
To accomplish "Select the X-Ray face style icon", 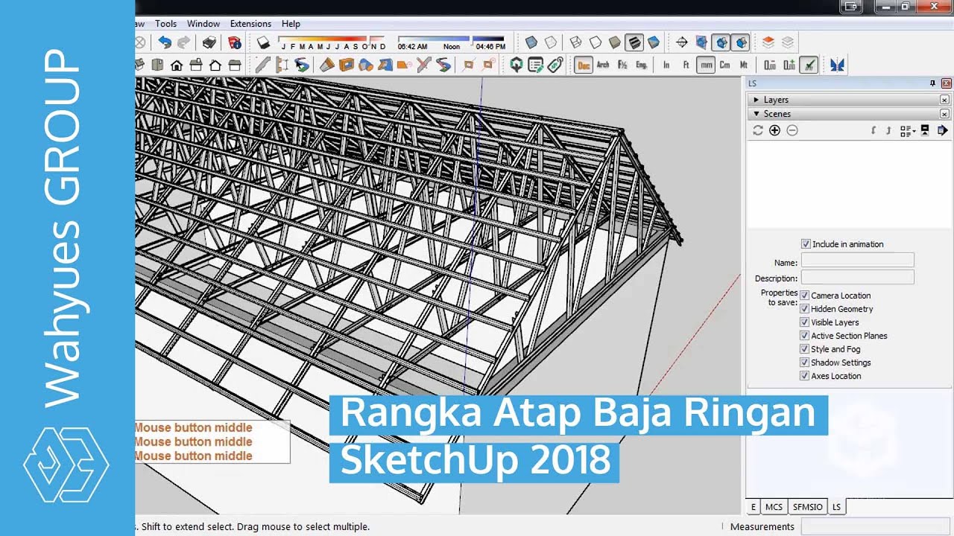I will 531,43.
